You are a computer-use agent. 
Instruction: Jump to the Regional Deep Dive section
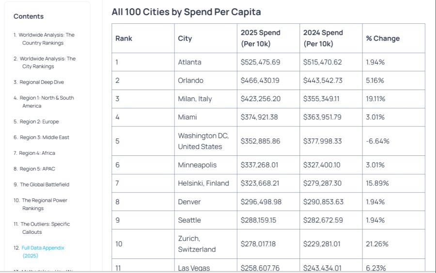[42, 82]
